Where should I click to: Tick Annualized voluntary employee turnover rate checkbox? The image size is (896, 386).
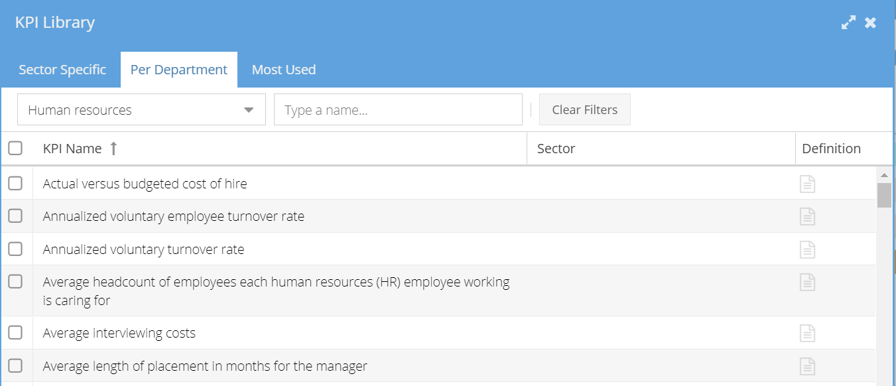pyautogui.click(x=15, y=216)
